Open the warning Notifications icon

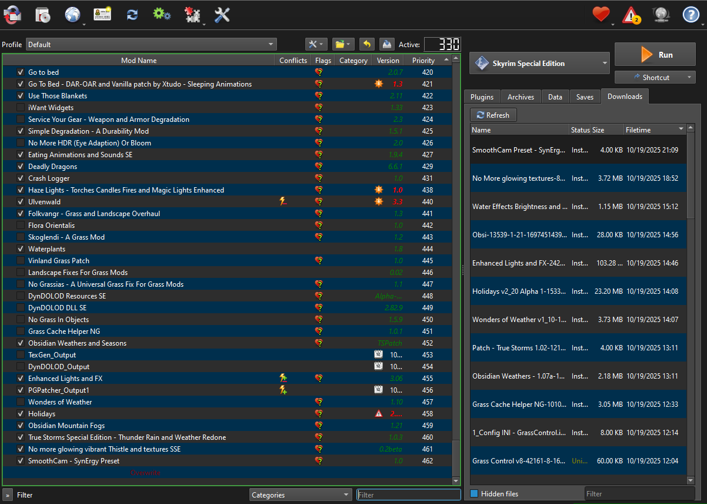(631, 15)
